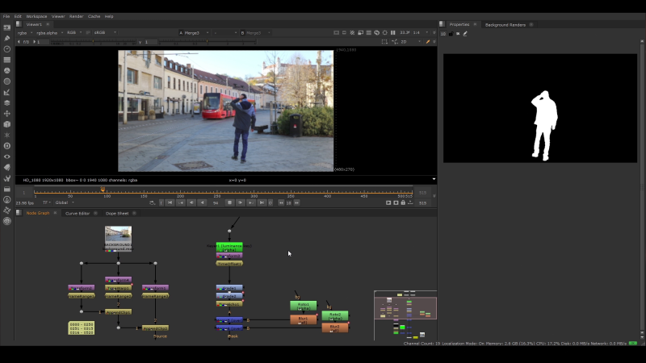This screenshot has height=363, width=646.
Task: Click the current frame field showing 94
Action: (216, 203)
